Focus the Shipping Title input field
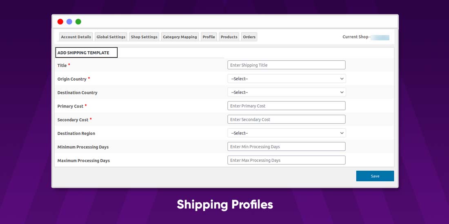This screenshot has width=449, height=224. [287, 65]
